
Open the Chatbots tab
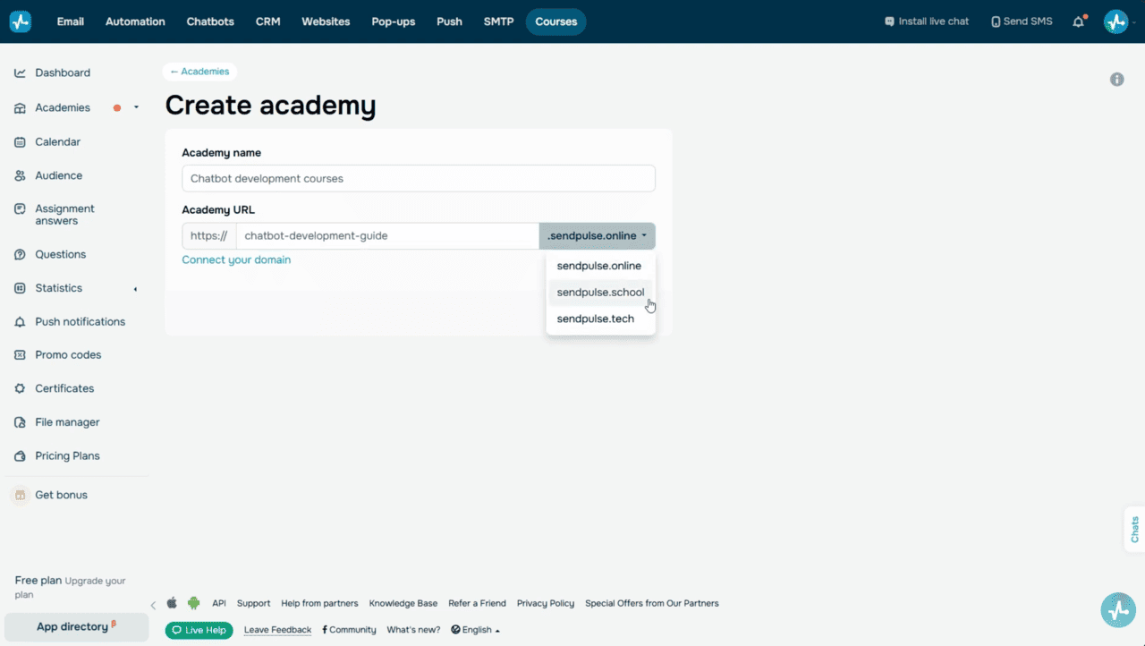(x=210, y=21)
